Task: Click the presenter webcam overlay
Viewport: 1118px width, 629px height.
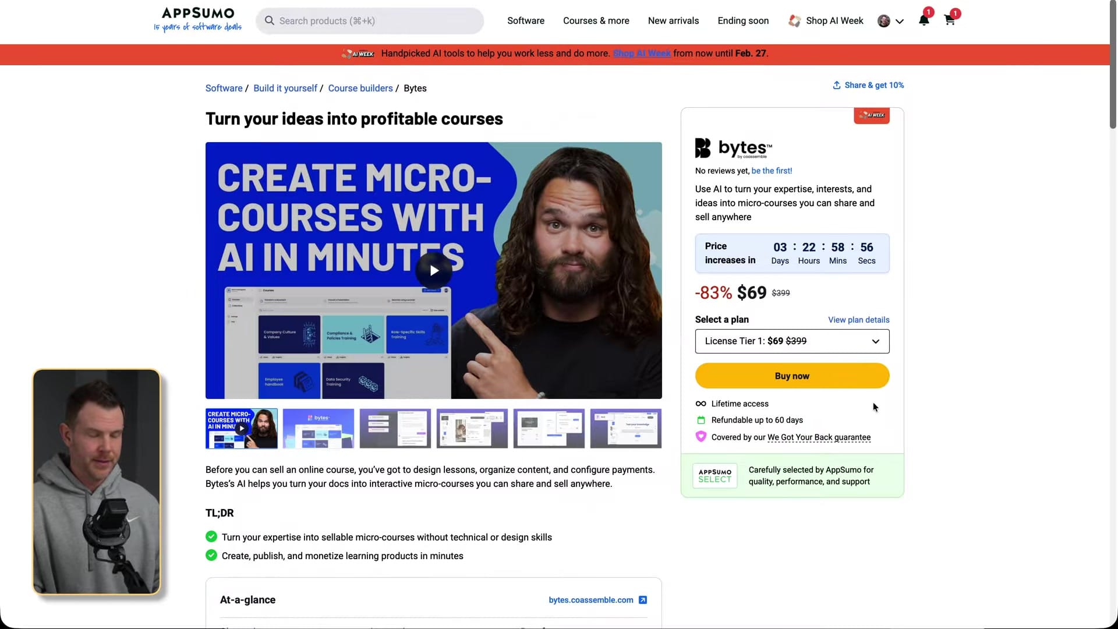Action: pyautogui.click(x=97, y=482)
